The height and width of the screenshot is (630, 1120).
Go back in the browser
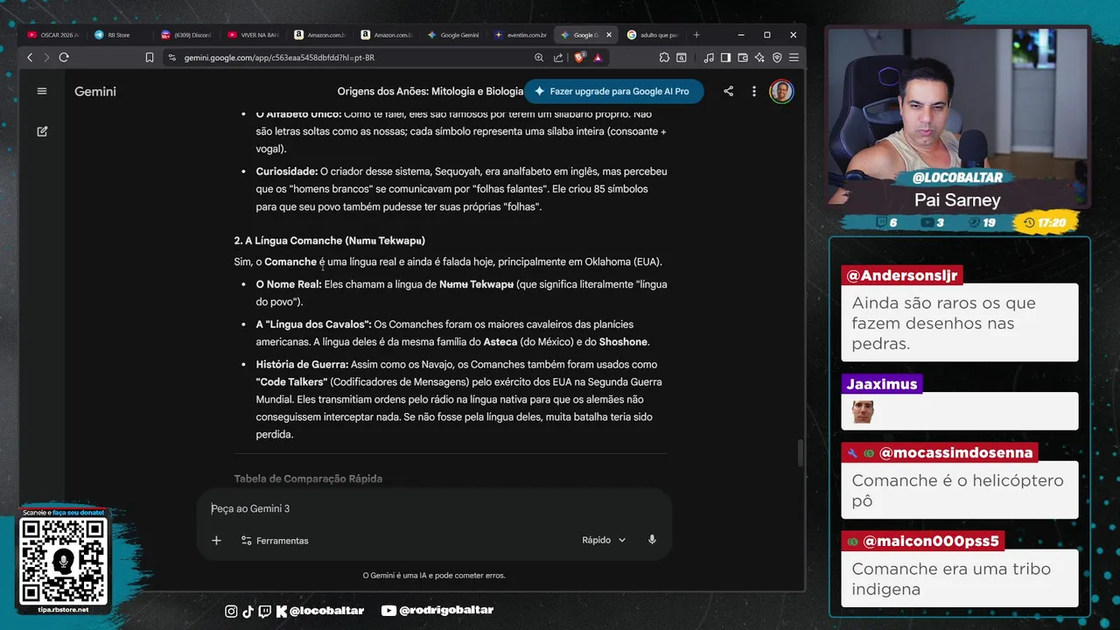(x=30, y=57)
